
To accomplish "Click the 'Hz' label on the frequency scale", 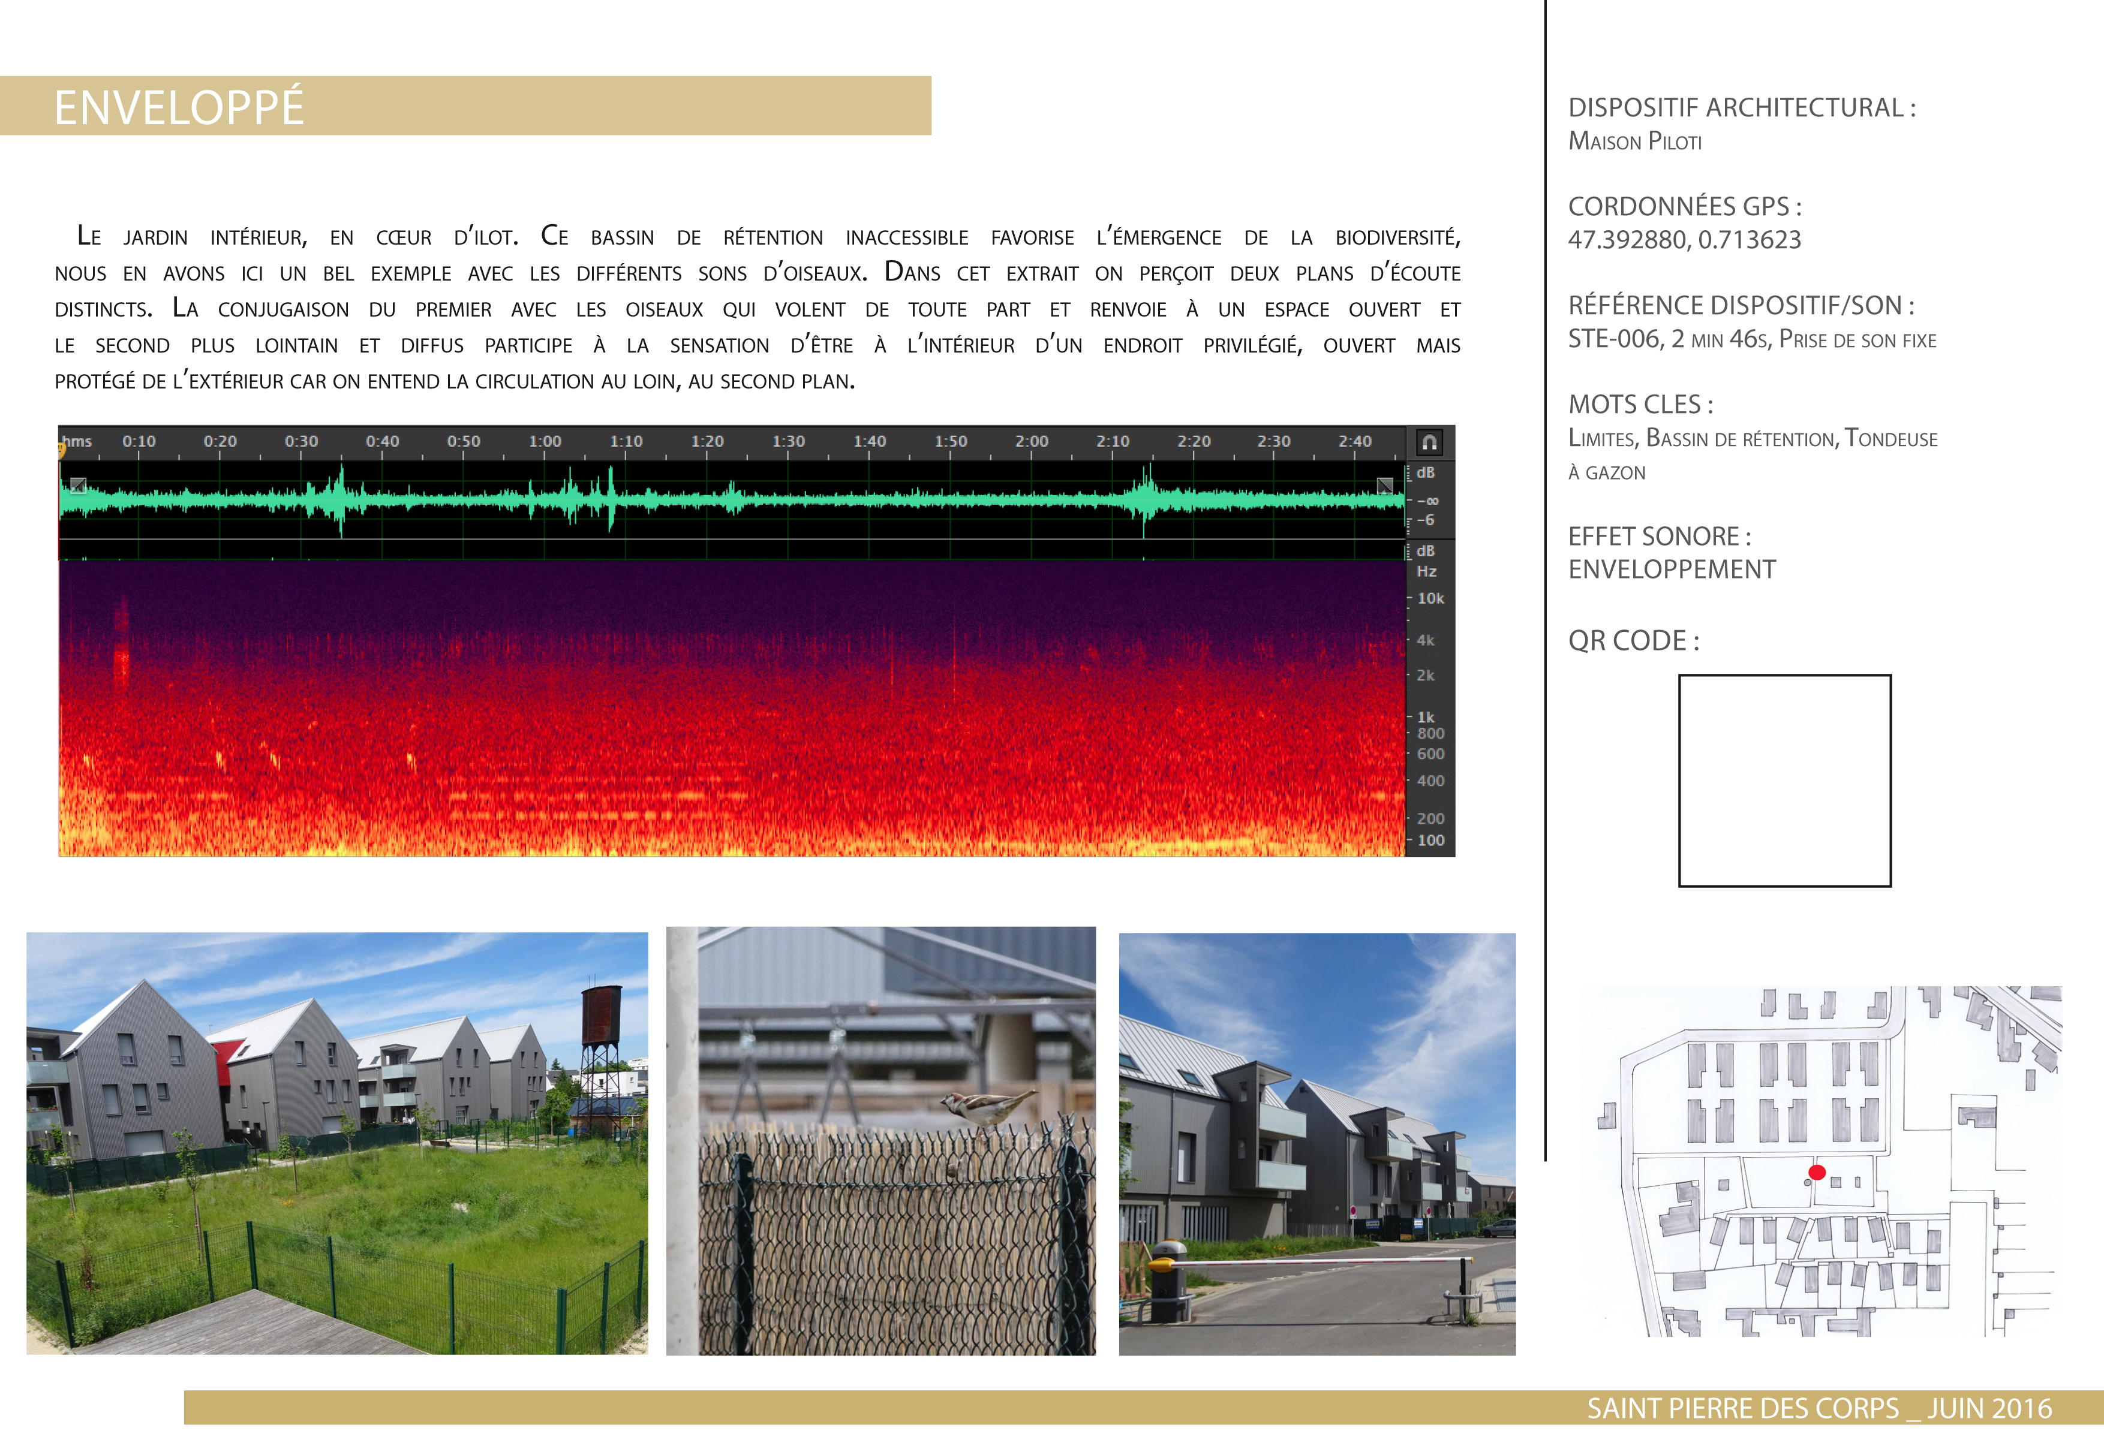I will [x=1426, y=571].
